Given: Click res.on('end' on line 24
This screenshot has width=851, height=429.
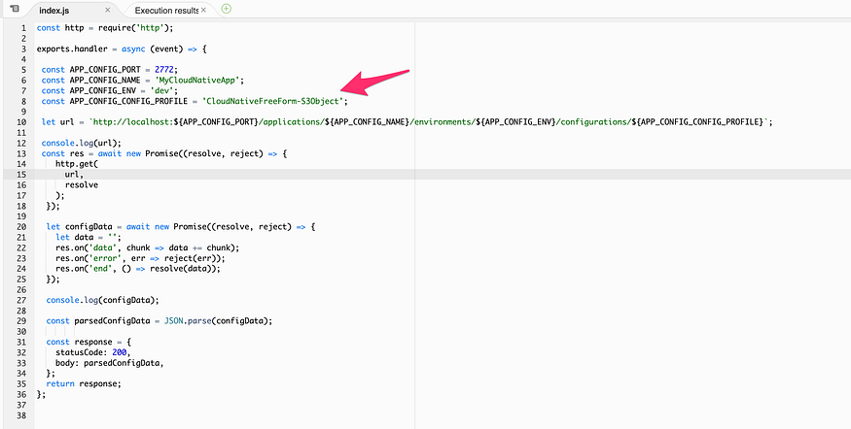Looking at the screenshot, I should [86, 268].
